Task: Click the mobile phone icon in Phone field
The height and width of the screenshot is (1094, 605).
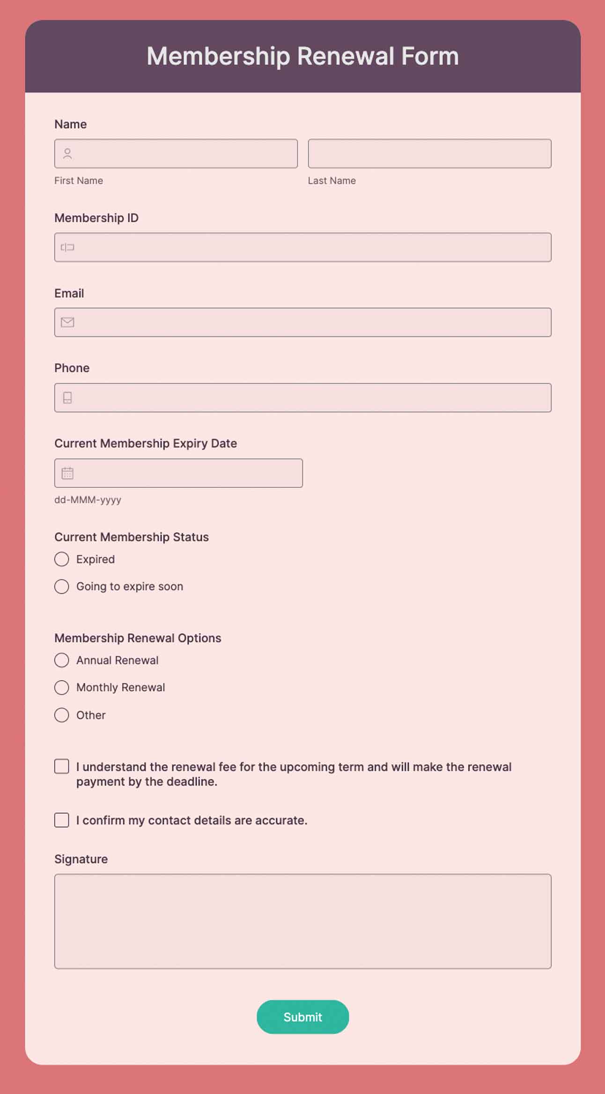Action: pos(67,397)
